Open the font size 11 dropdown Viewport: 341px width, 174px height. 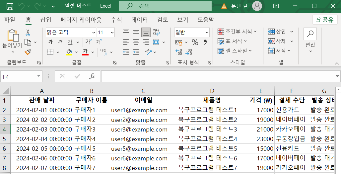(112, 33)
